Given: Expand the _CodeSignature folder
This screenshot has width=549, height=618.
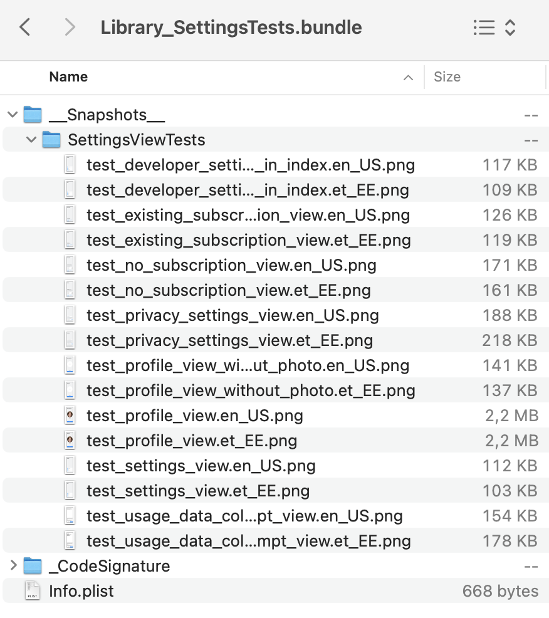Looking at the screenshot, I should (x=12, y=566).
